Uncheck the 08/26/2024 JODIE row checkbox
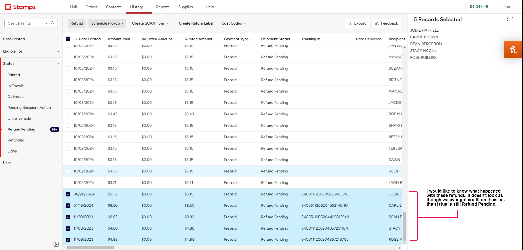 pos(68,194)
